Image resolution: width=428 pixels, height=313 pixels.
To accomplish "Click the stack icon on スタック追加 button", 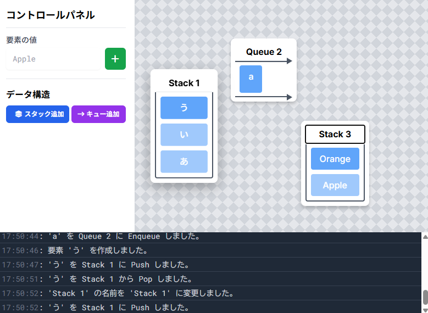I will tap(18, 114).
